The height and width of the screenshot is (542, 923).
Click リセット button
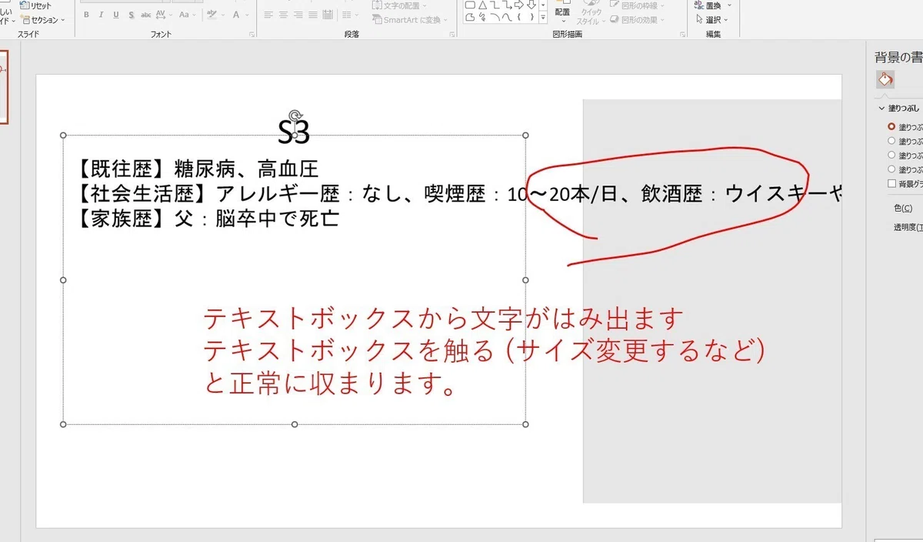coord(35,5)
